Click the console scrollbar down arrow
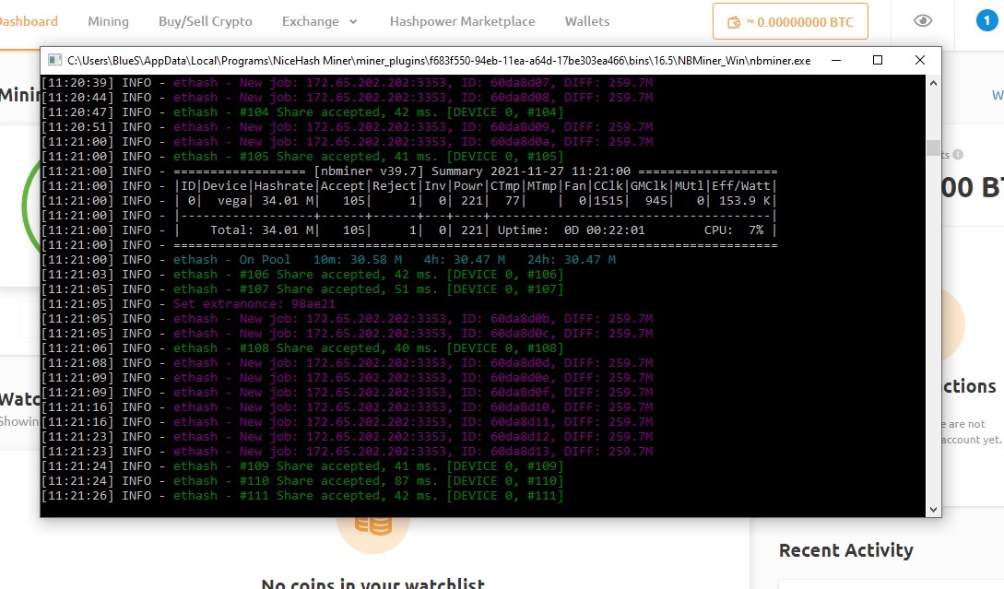Image resolution: width=1004 pixels, height=589 pixels. pos(933,509)
